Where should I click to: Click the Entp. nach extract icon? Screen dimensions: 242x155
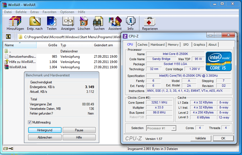point(35,21)
